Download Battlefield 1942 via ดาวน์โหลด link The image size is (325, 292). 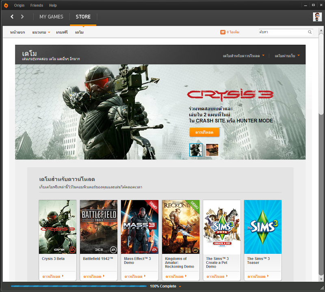(94, 277)
